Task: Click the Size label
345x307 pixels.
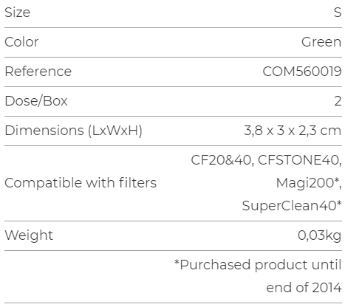Action: [x=18, y=13]
